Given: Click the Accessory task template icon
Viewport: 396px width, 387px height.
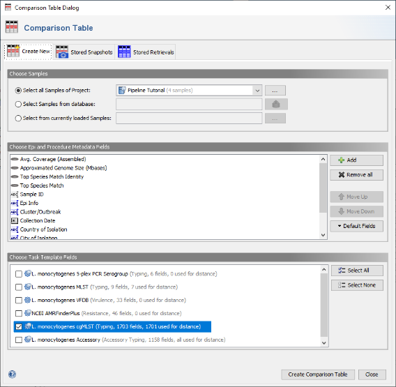Looking at the screenshot, I should click(x=27, y=340).
